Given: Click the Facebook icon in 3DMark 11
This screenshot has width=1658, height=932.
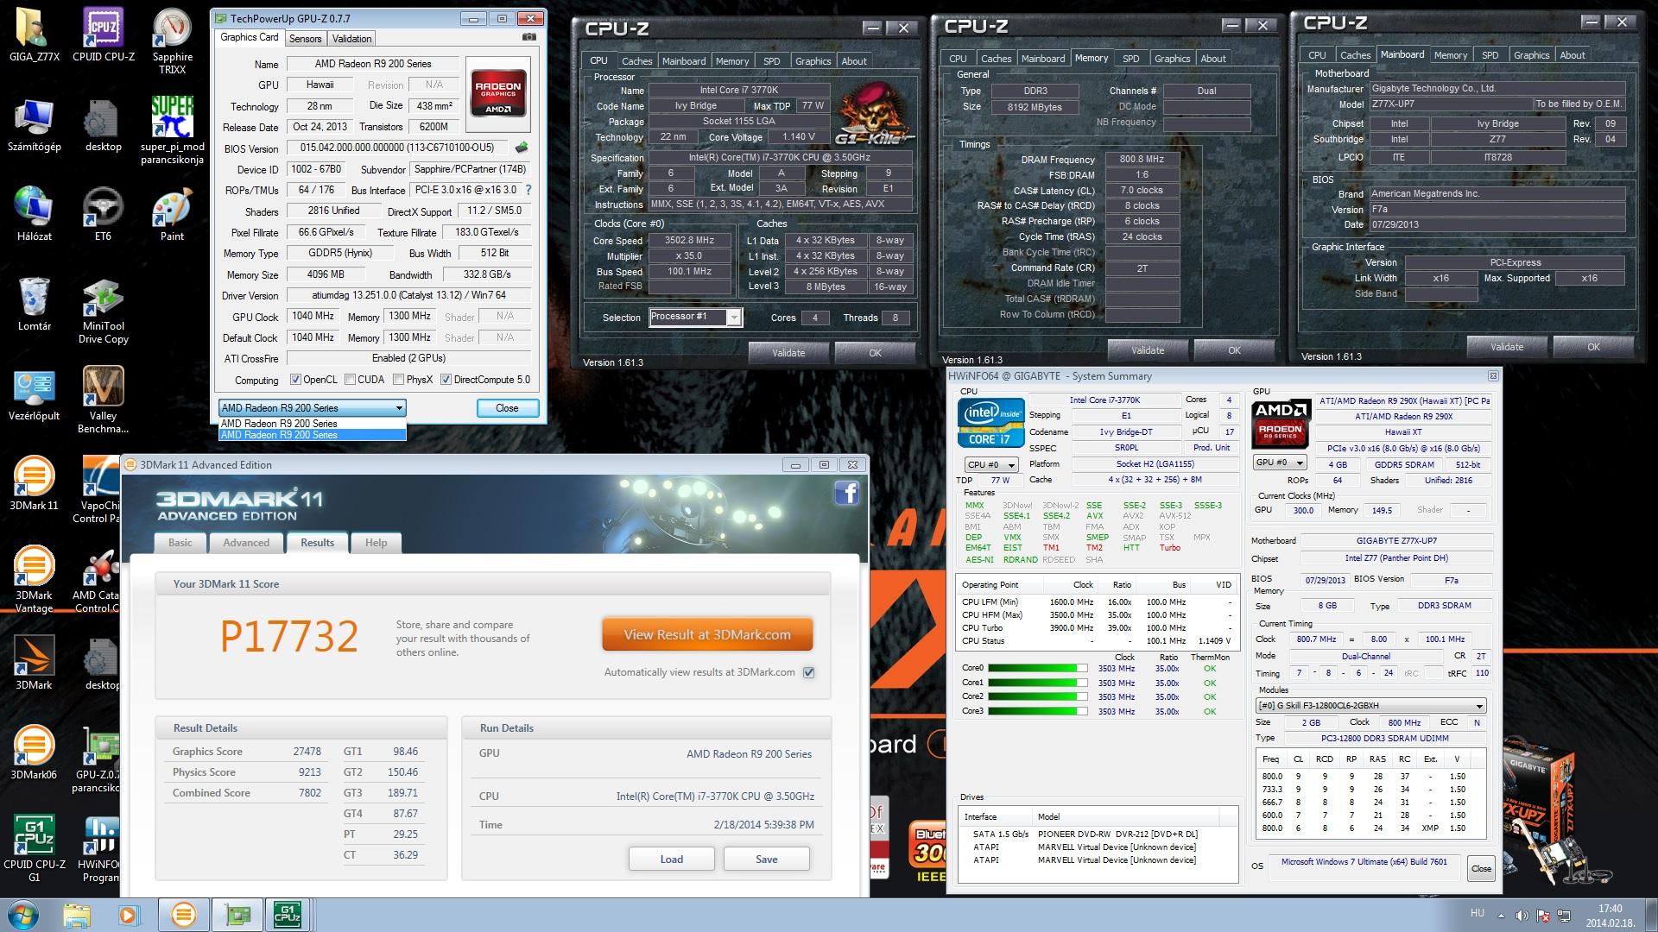Looking at the screenshot, I should (846, 493).
